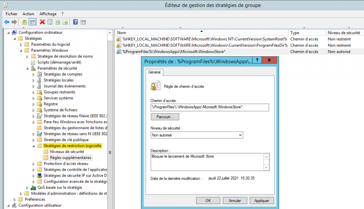This screenshot has height=209, width=364.
Task: Open the Properties toolbar icon
Action: pyautogui.click(x=49, y=22)
